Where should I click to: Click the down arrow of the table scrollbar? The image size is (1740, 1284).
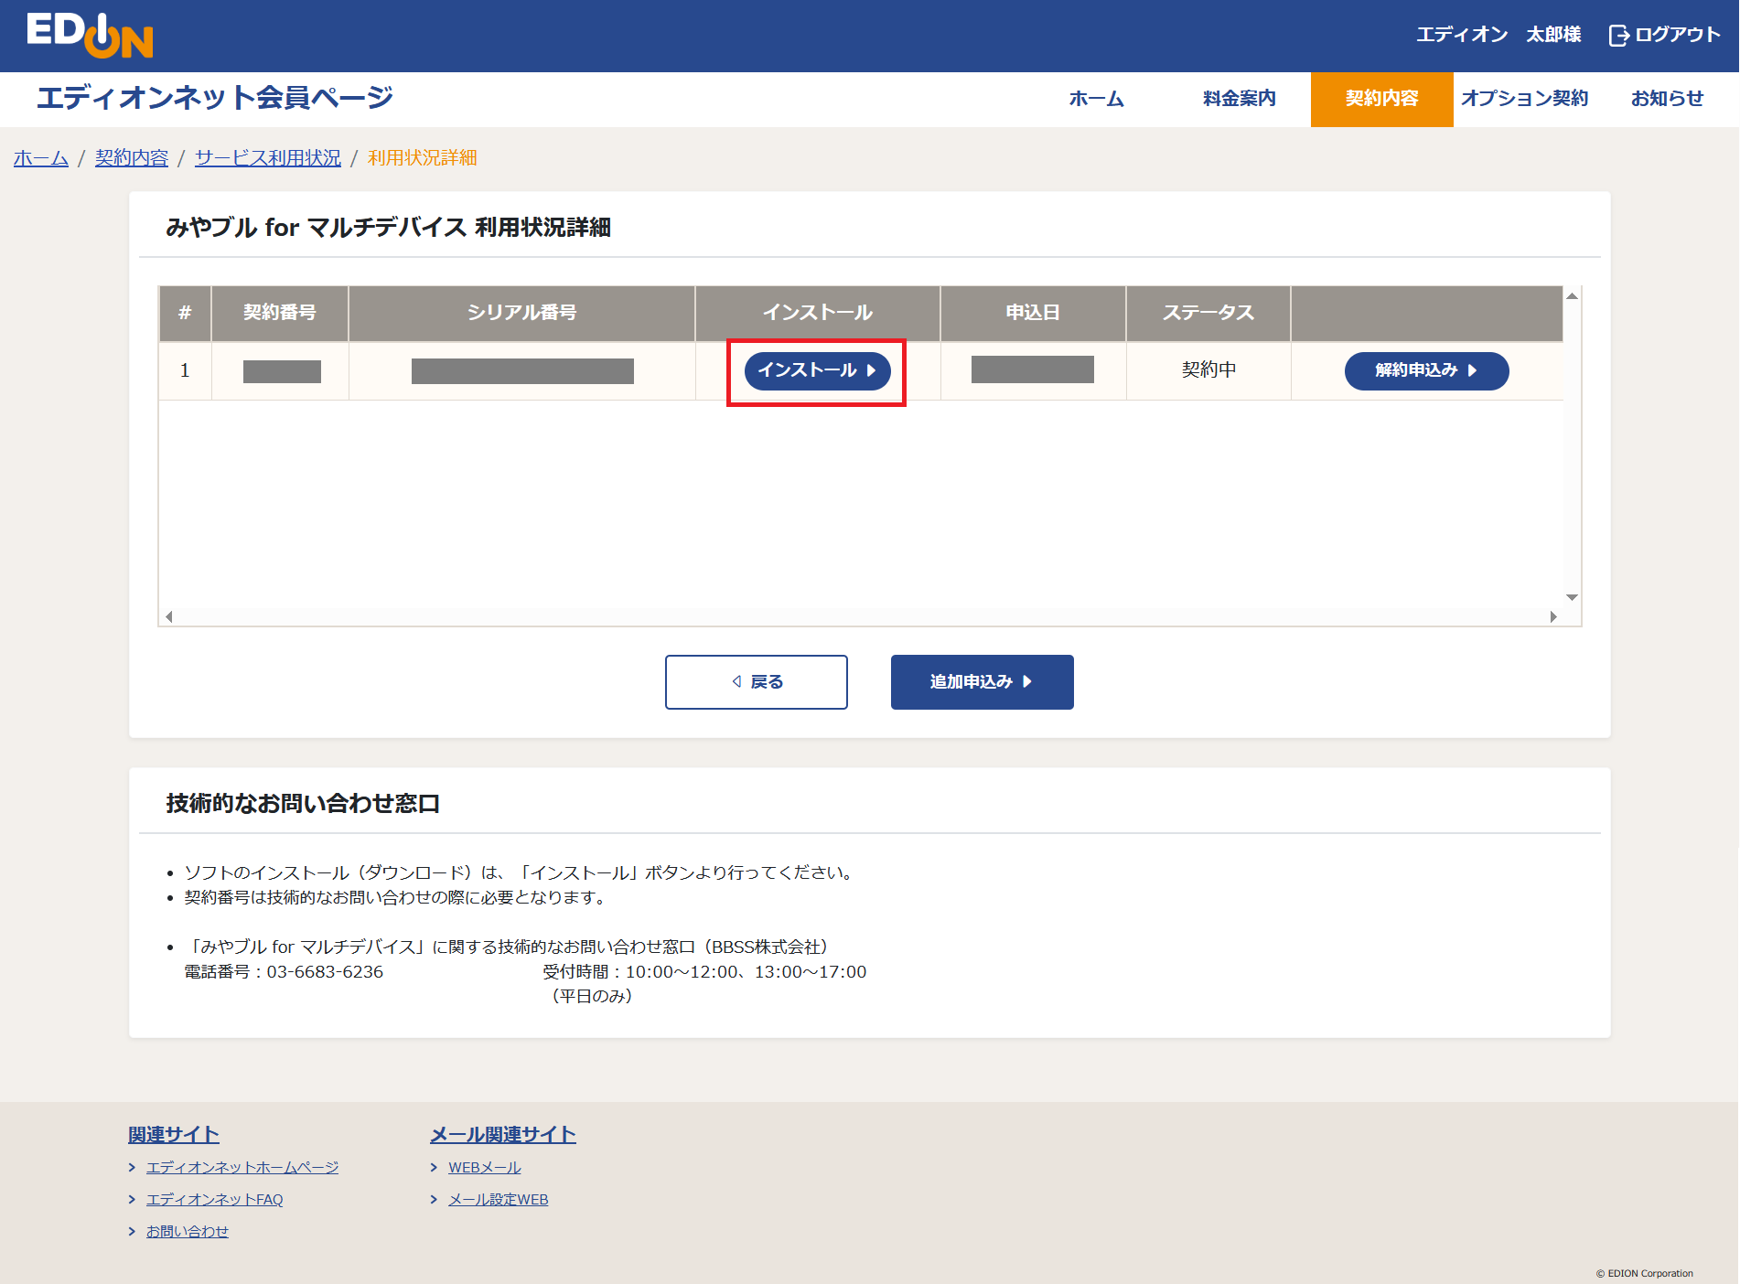pyautogui.click(x=1572, y=597)
